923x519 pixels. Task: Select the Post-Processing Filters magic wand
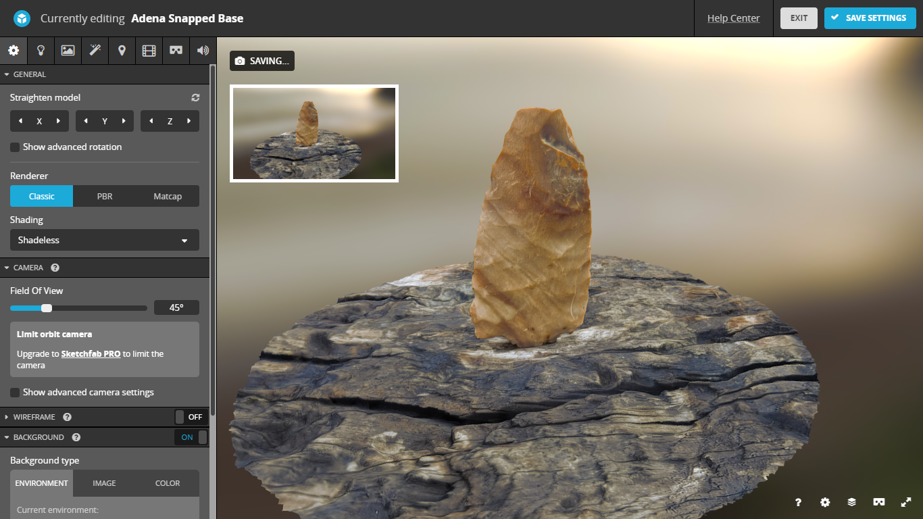(95, 51)
